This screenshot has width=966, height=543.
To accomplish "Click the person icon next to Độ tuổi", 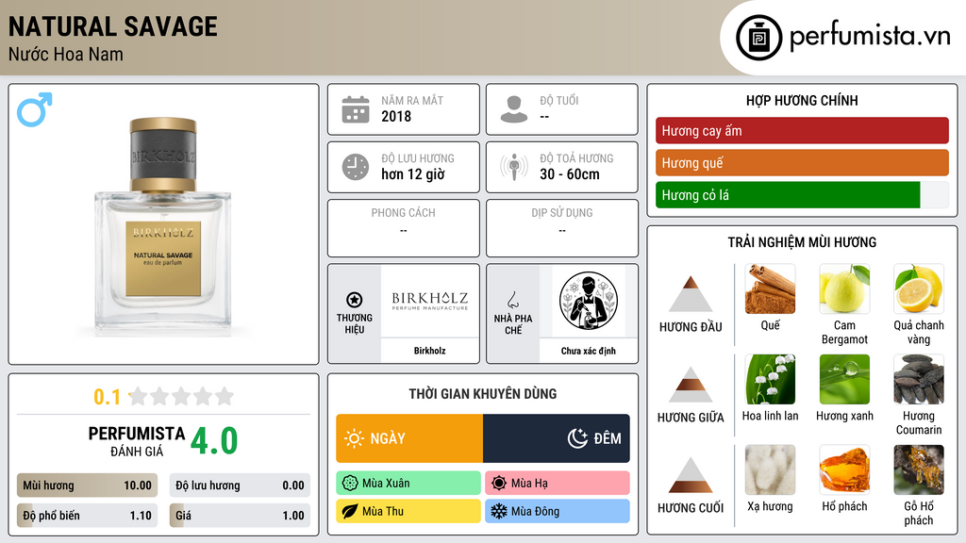I will click(514, 109).
